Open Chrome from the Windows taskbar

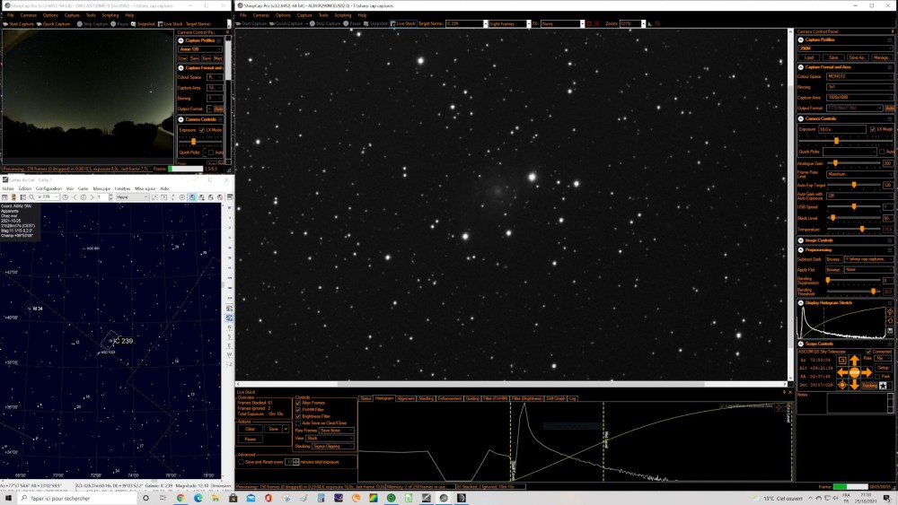pos(180,498)
